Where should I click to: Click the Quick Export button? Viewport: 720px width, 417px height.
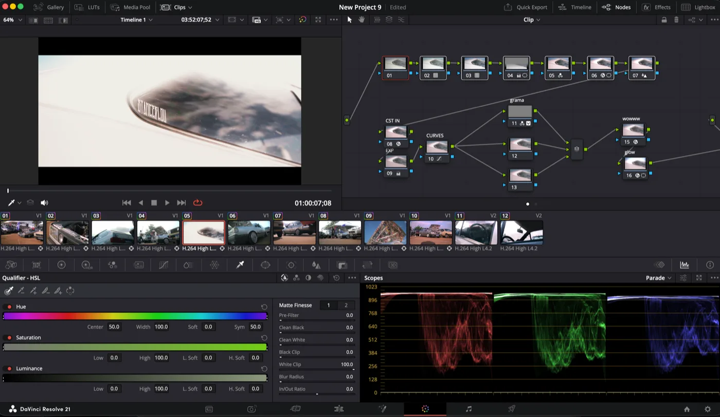coord(526,7)
